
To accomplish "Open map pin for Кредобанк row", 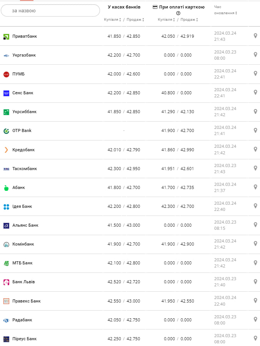I will tap(255, 149).
